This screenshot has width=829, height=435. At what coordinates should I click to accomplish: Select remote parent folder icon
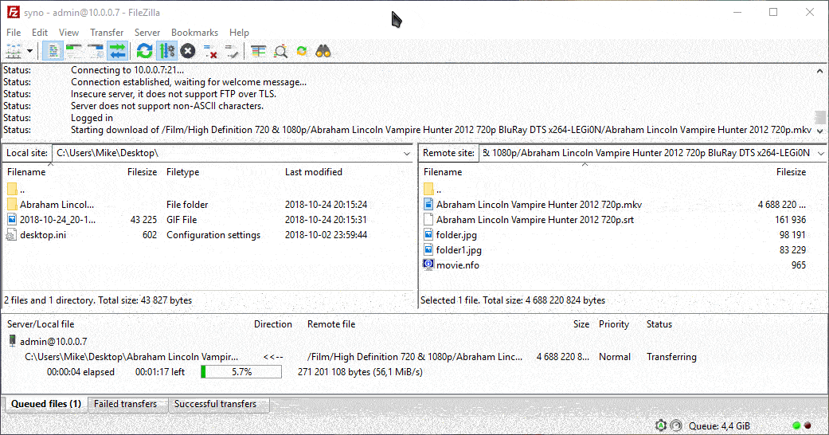[x=428, y=190]
